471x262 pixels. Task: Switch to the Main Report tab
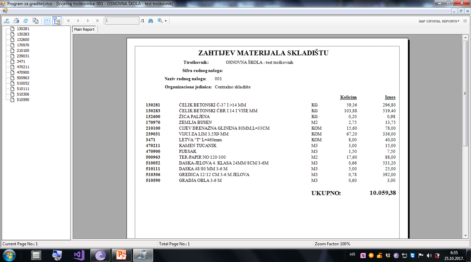click(84, 29)
